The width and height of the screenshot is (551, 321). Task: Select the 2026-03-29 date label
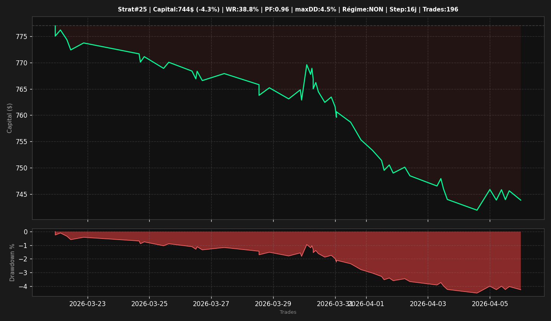tap(273, 304)
